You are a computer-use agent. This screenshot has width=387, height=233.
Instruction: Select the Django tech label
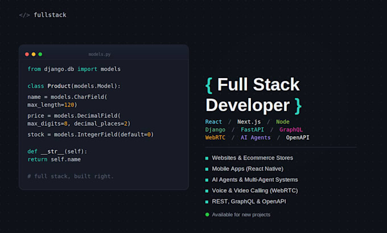(x=215, y=130)
